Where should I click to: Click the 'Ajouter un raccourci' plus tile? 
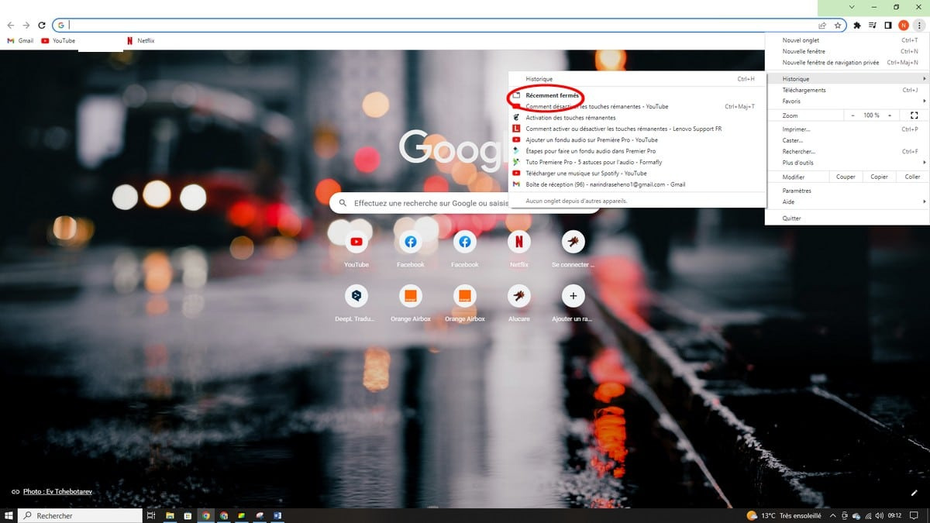pos(573,303)
